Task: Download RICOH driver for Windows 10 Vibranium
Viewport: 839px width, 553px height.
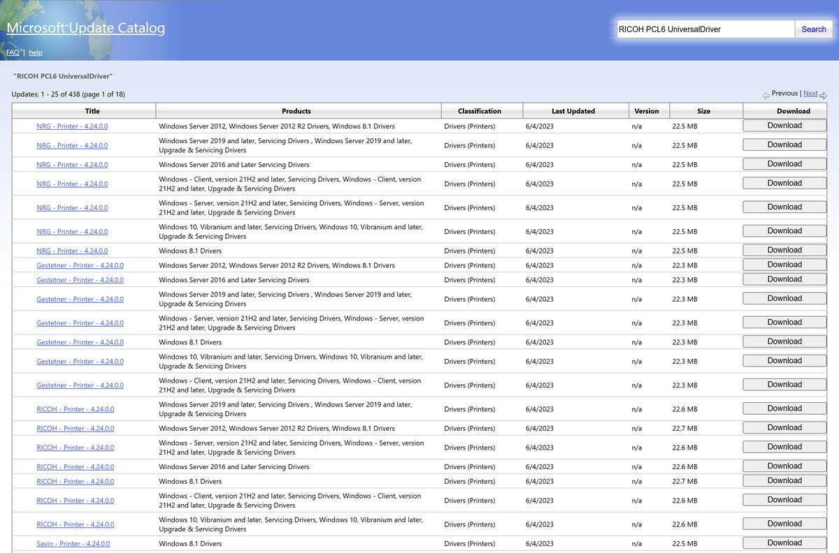Action: coord(784,524)
